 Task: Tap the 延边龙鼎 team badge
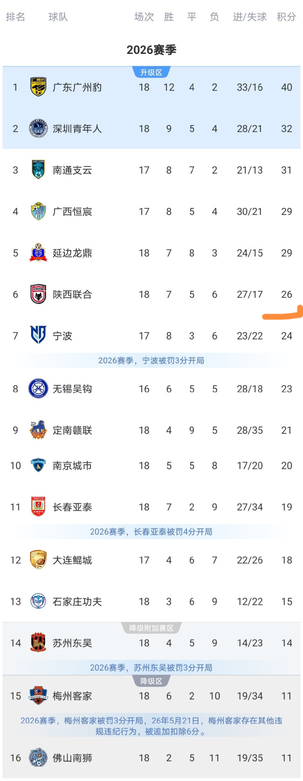[x=38, y=253]
